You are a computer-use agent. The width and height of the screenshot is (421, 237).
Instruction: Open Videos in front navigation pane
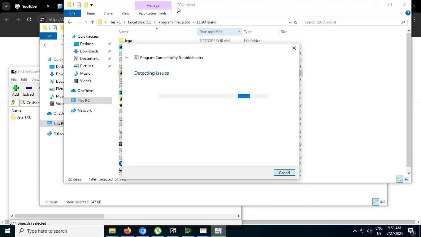coord(85,81)
